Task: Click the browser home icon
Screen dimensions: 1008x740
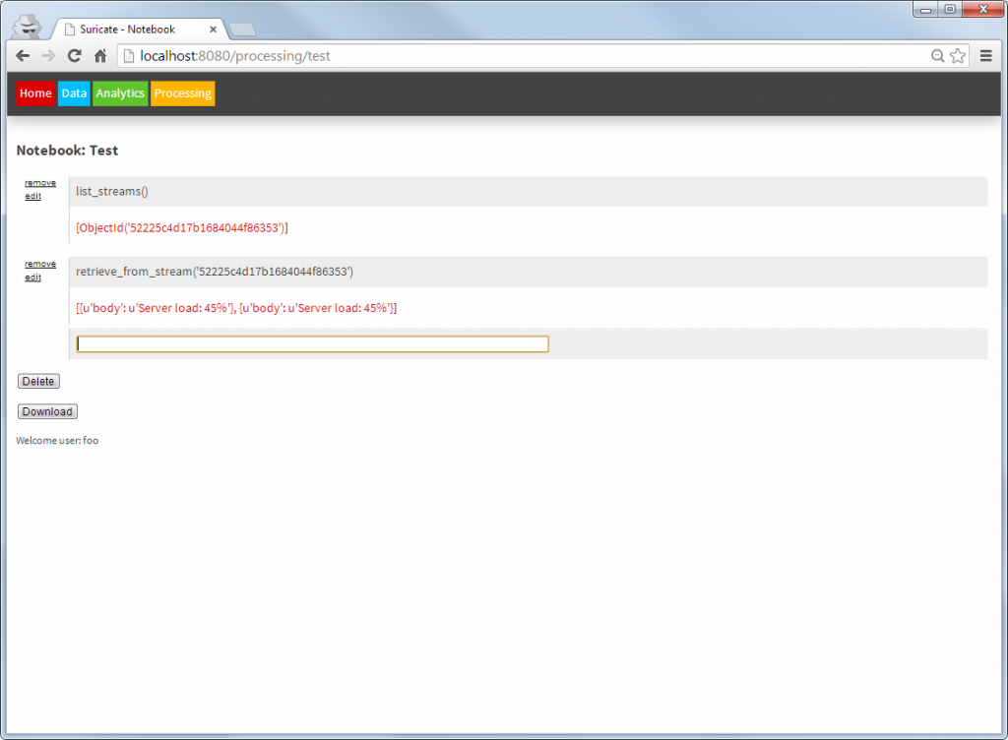Action: tap(99, 56)
